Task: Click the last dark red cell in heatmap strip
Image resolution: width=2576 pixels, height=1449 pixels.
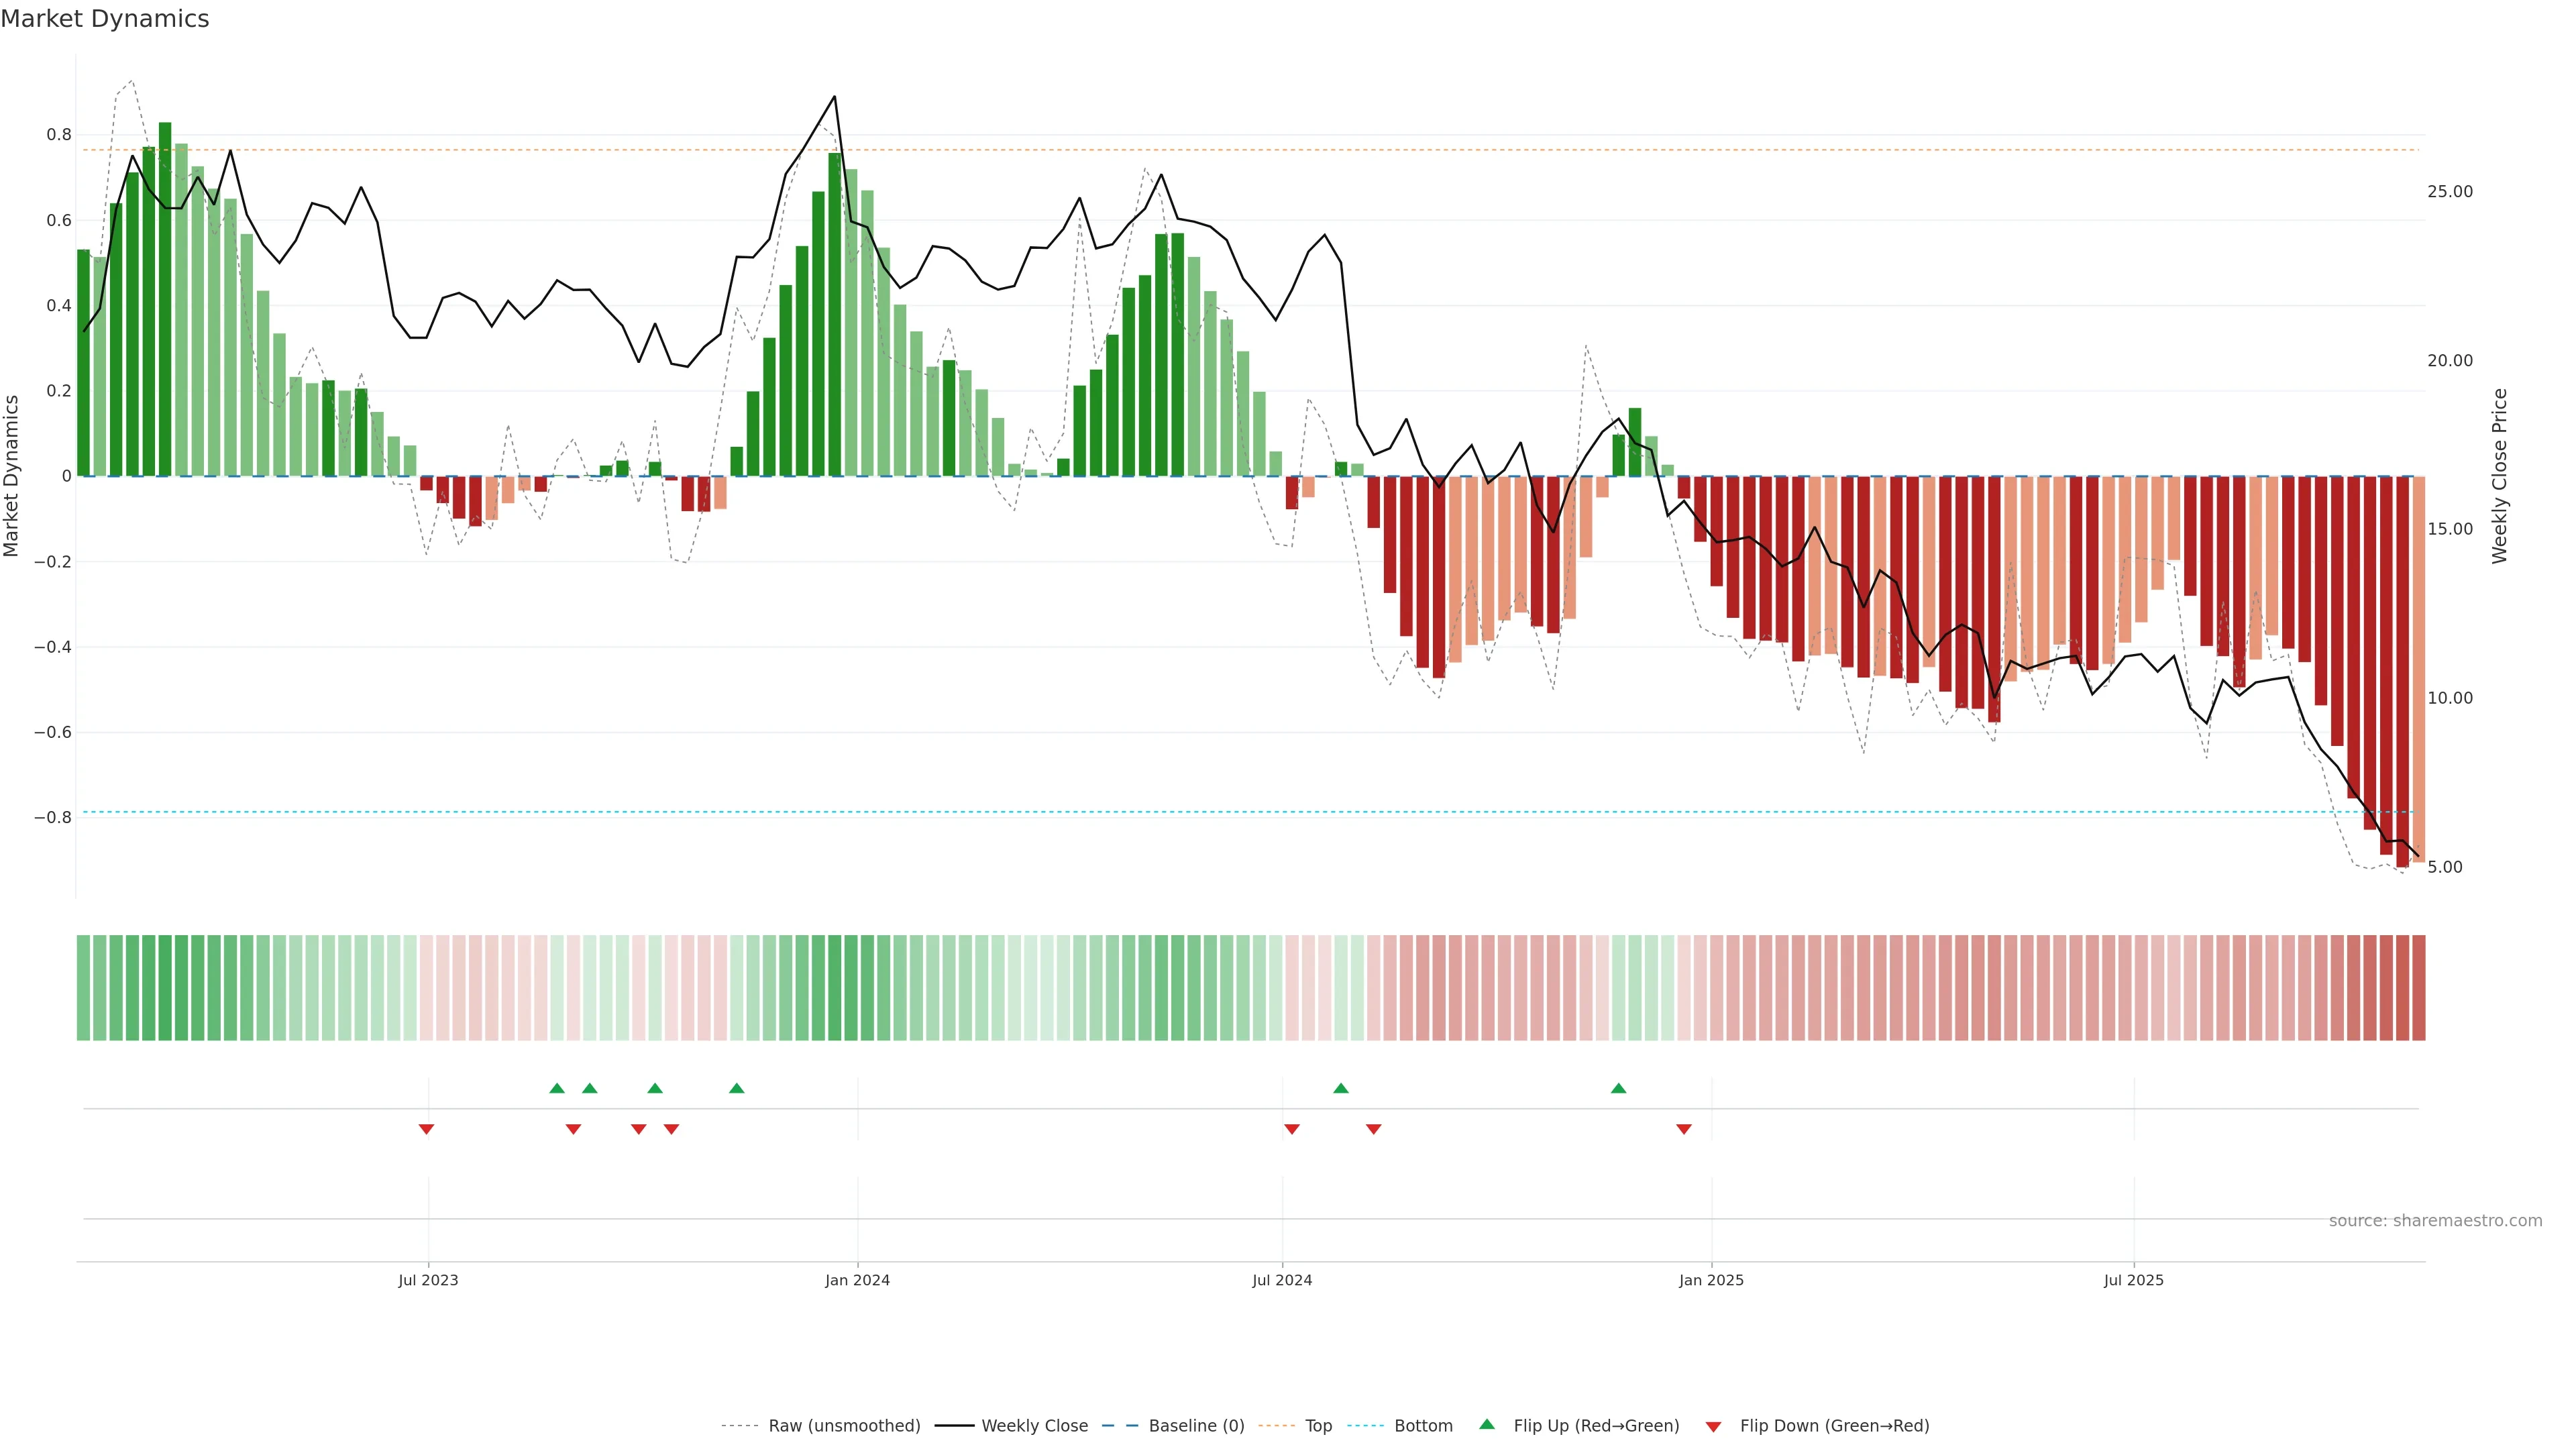Action: [x=2418, y=988]
